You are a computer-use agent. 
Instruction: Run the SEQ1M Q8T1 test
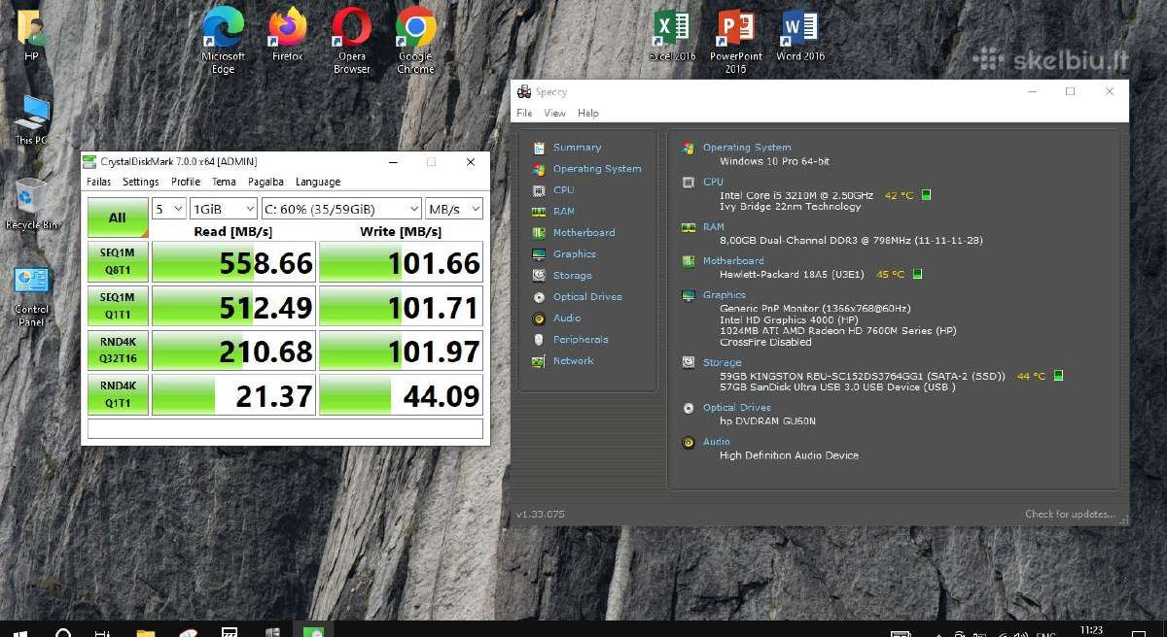click(118, 262)
